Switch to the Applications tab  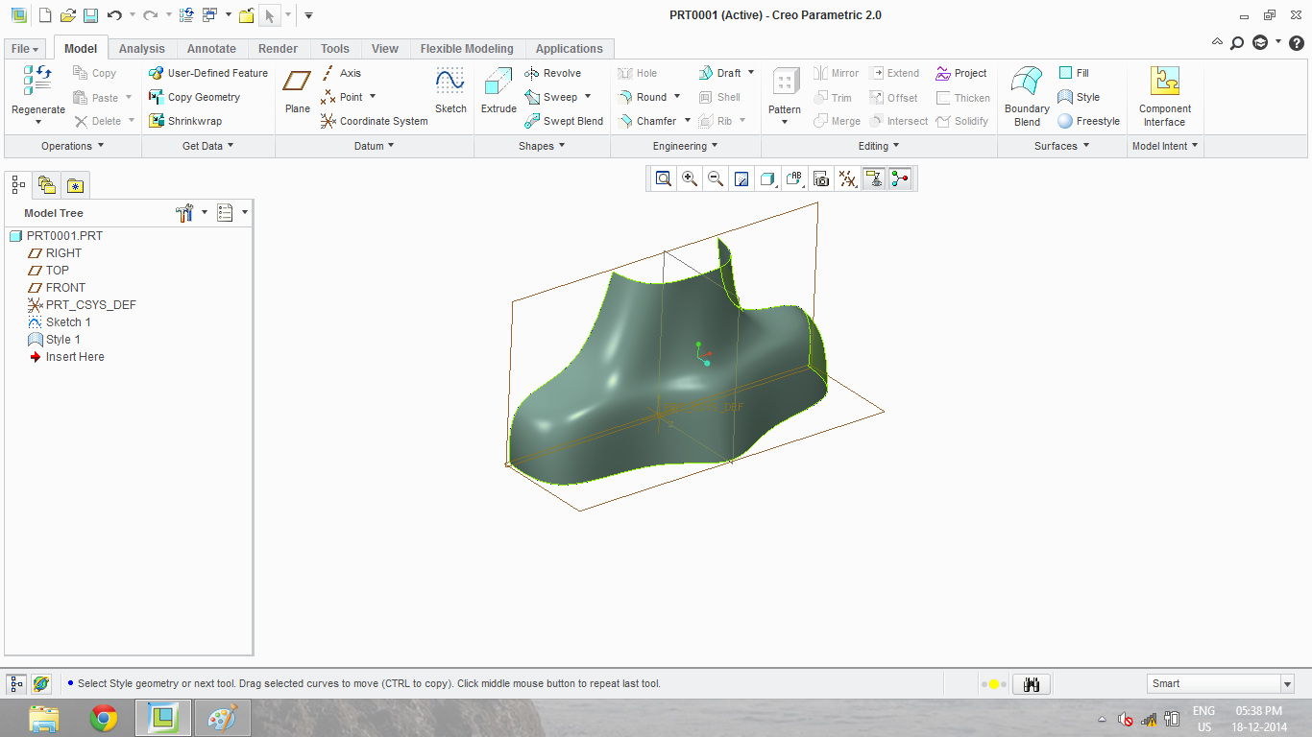click(570, 49)
